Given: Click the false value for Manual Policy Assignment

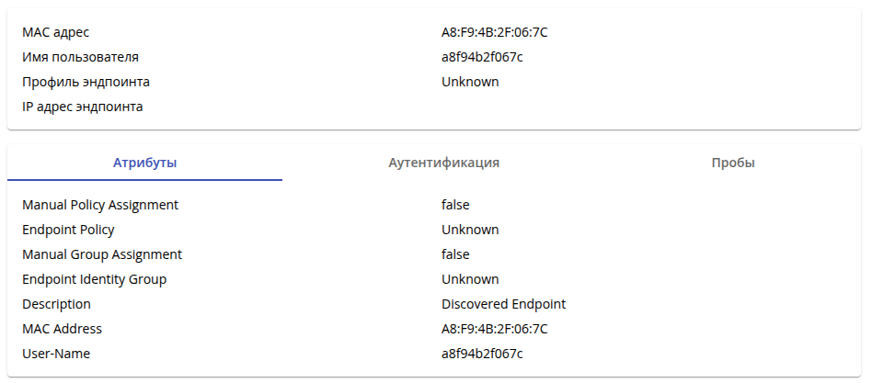Looking at the screenshot, I should click(x=455, y=205).
